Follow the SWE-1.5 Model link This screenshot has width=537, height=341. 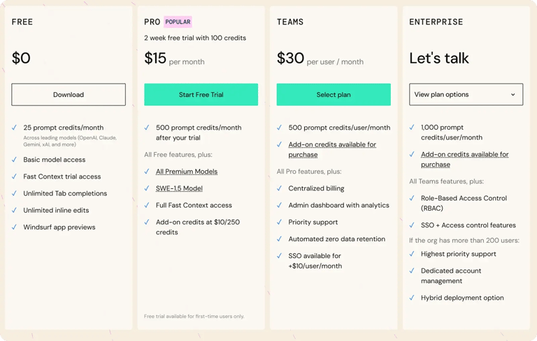pos(179,188)
